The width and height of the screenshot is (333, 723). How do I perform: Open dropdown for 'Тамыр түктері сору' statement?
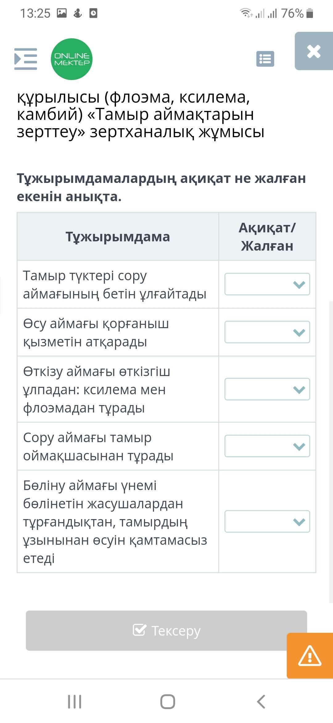point(267,284)
